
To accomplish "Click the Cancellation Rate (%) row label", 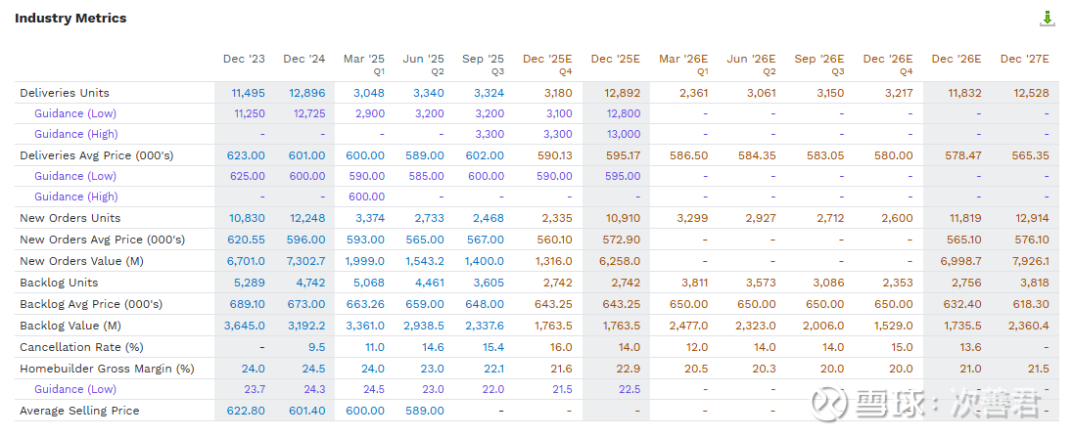I will tap(81, 347).
